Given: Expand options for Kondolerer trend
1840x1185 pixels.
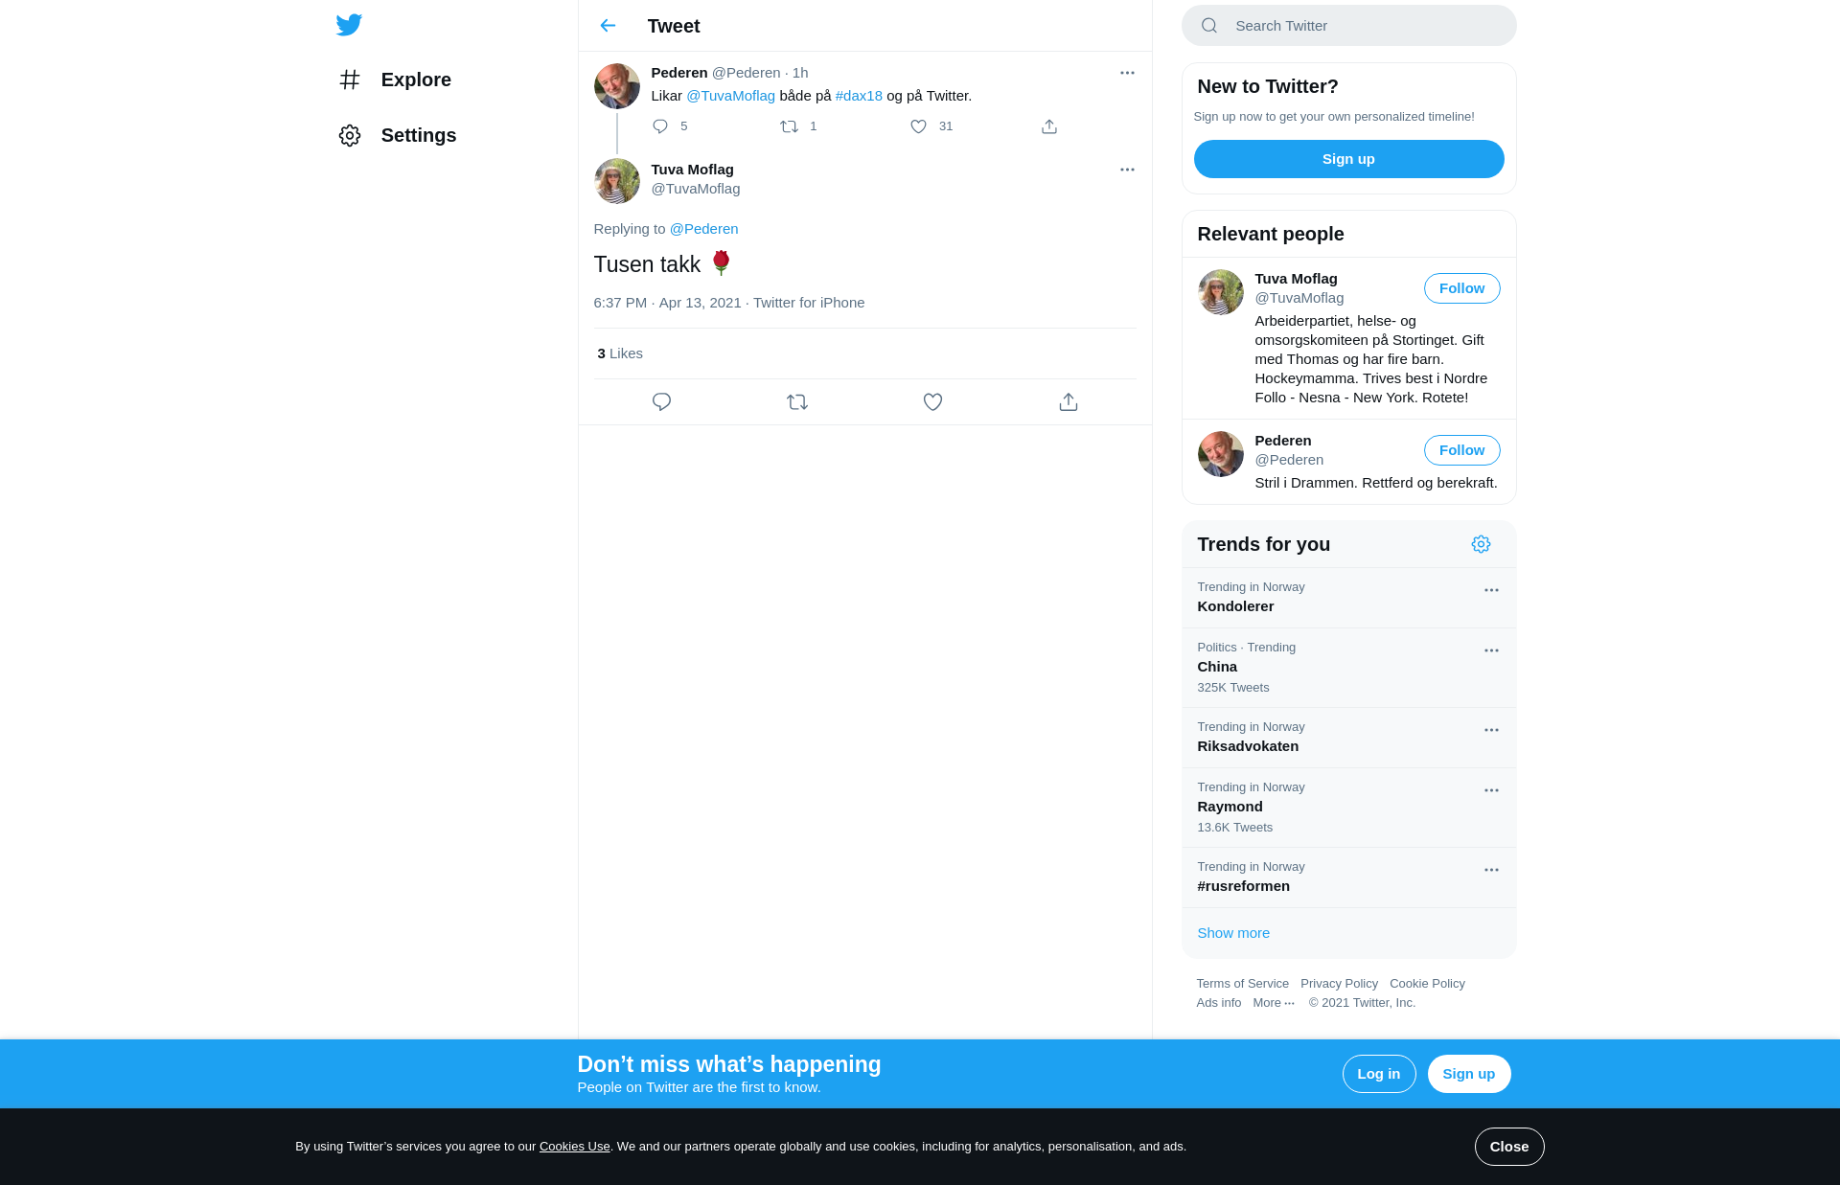Looking at the screenshot, I should click(x=1491, y=590).
